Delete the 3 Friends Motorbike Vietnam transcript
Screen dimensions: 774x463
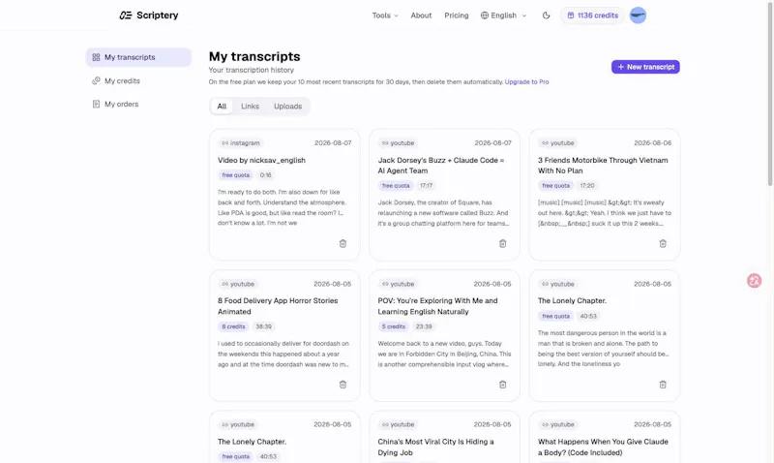pyautogui.click(x=663, y=243)
